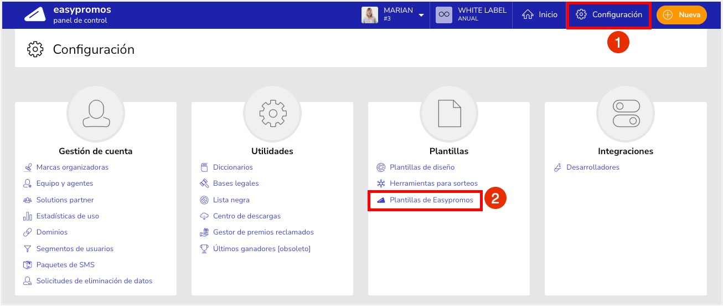Click the Utilidades heading

pos(272,151)
